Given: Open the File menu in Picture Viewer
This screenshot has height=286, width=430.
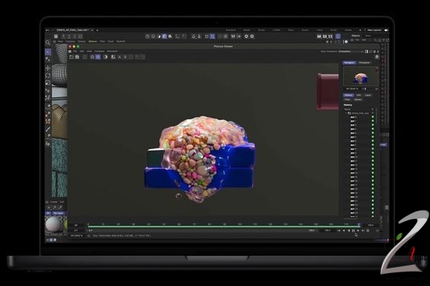Looking at the screenshot, I should pyautogui.click(x=75, y=51).
